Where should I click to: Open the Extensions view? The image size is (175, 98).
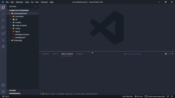pyautogui.click(x=3, y=33)
